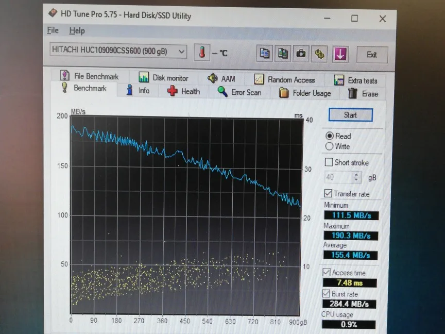Click the thermometer temperature icon
445x334 pixels.
[x=202, y=52]
